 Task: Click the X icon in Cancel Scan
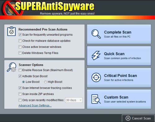128,118
